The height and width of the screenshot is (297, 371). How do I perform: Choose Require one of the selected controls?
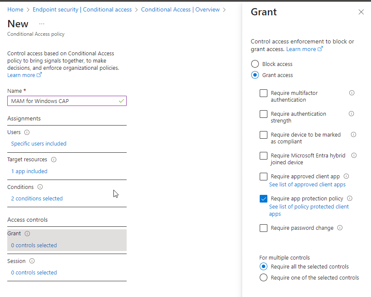point(264,278)
